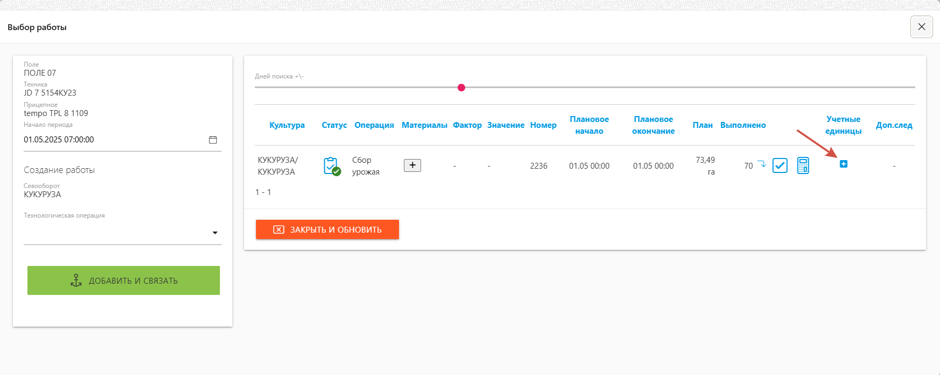Click the clipboard status icon for КУКУРУЗА
Screen dimensions: 940x375
click(x=332, y=166)
